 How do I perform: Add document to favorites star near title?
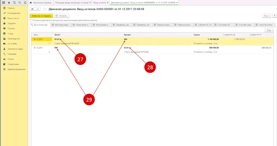45,9
